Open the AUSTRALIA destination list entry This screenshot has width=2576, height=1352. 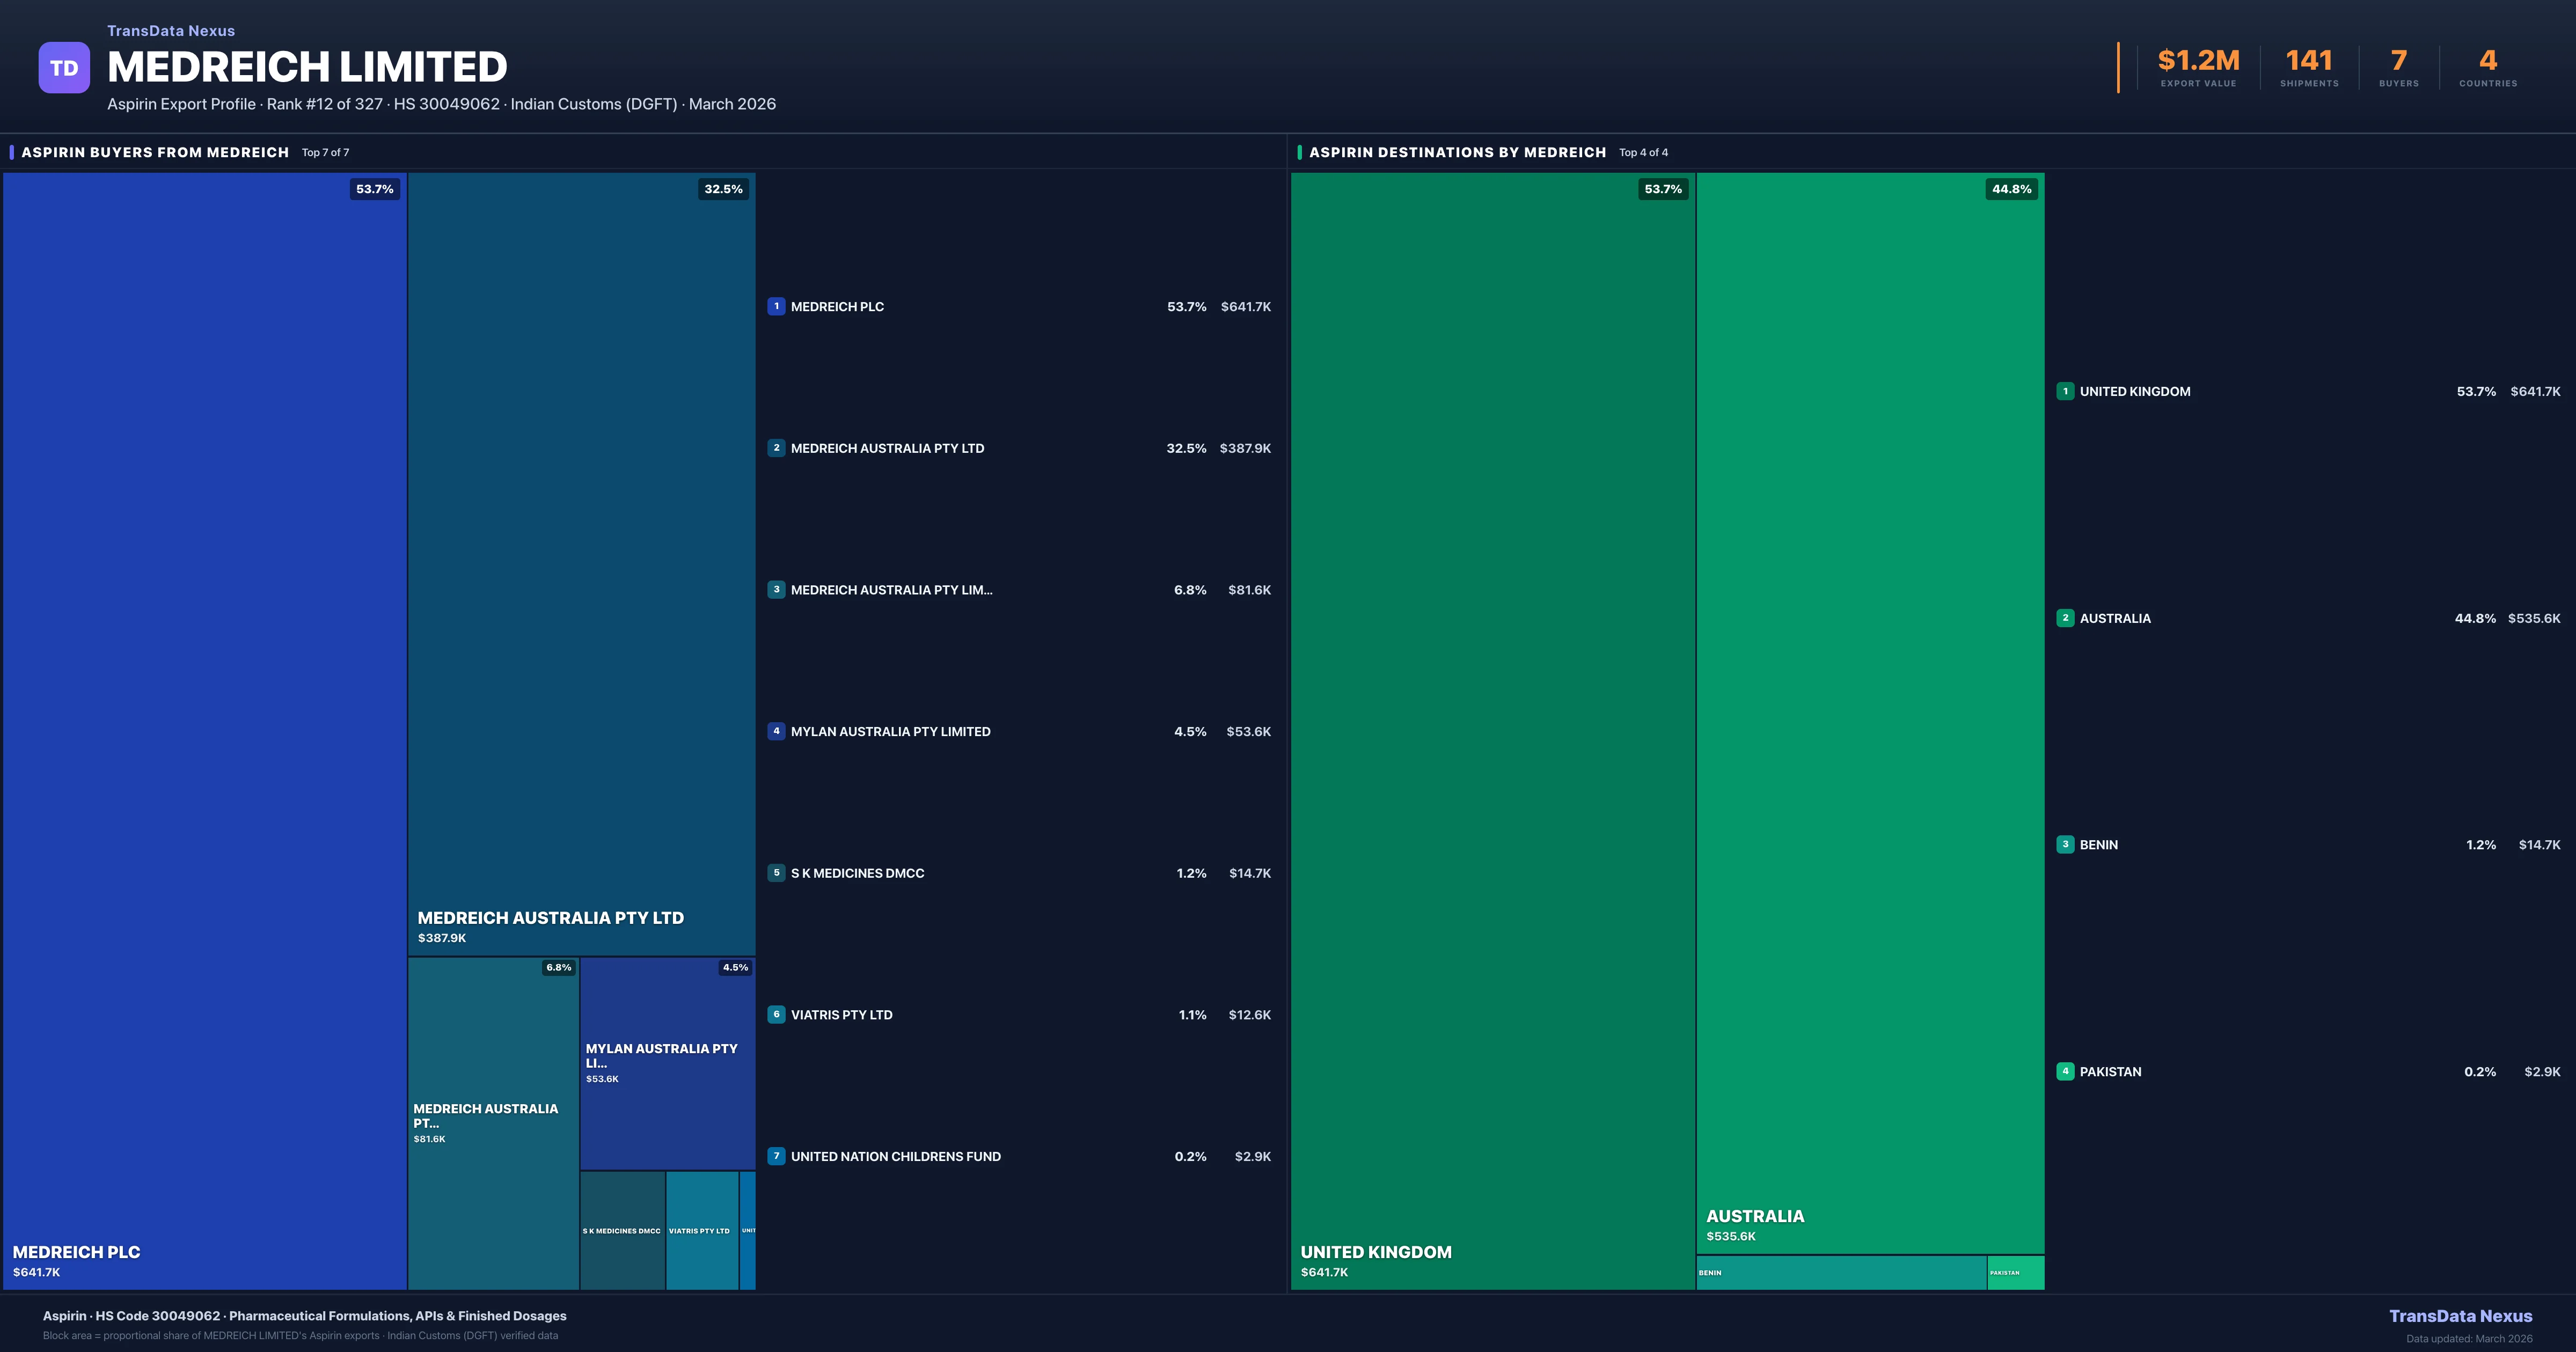(2115, 618)
